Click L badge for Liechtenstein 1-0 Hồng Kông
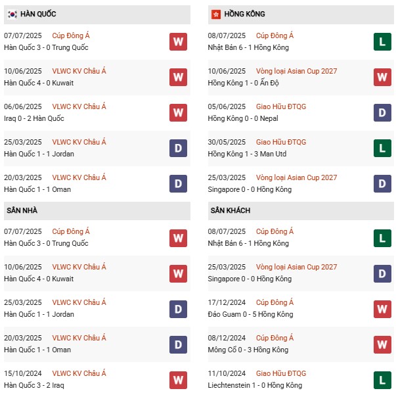Screen dimensions: 396x395 (383, 379)
